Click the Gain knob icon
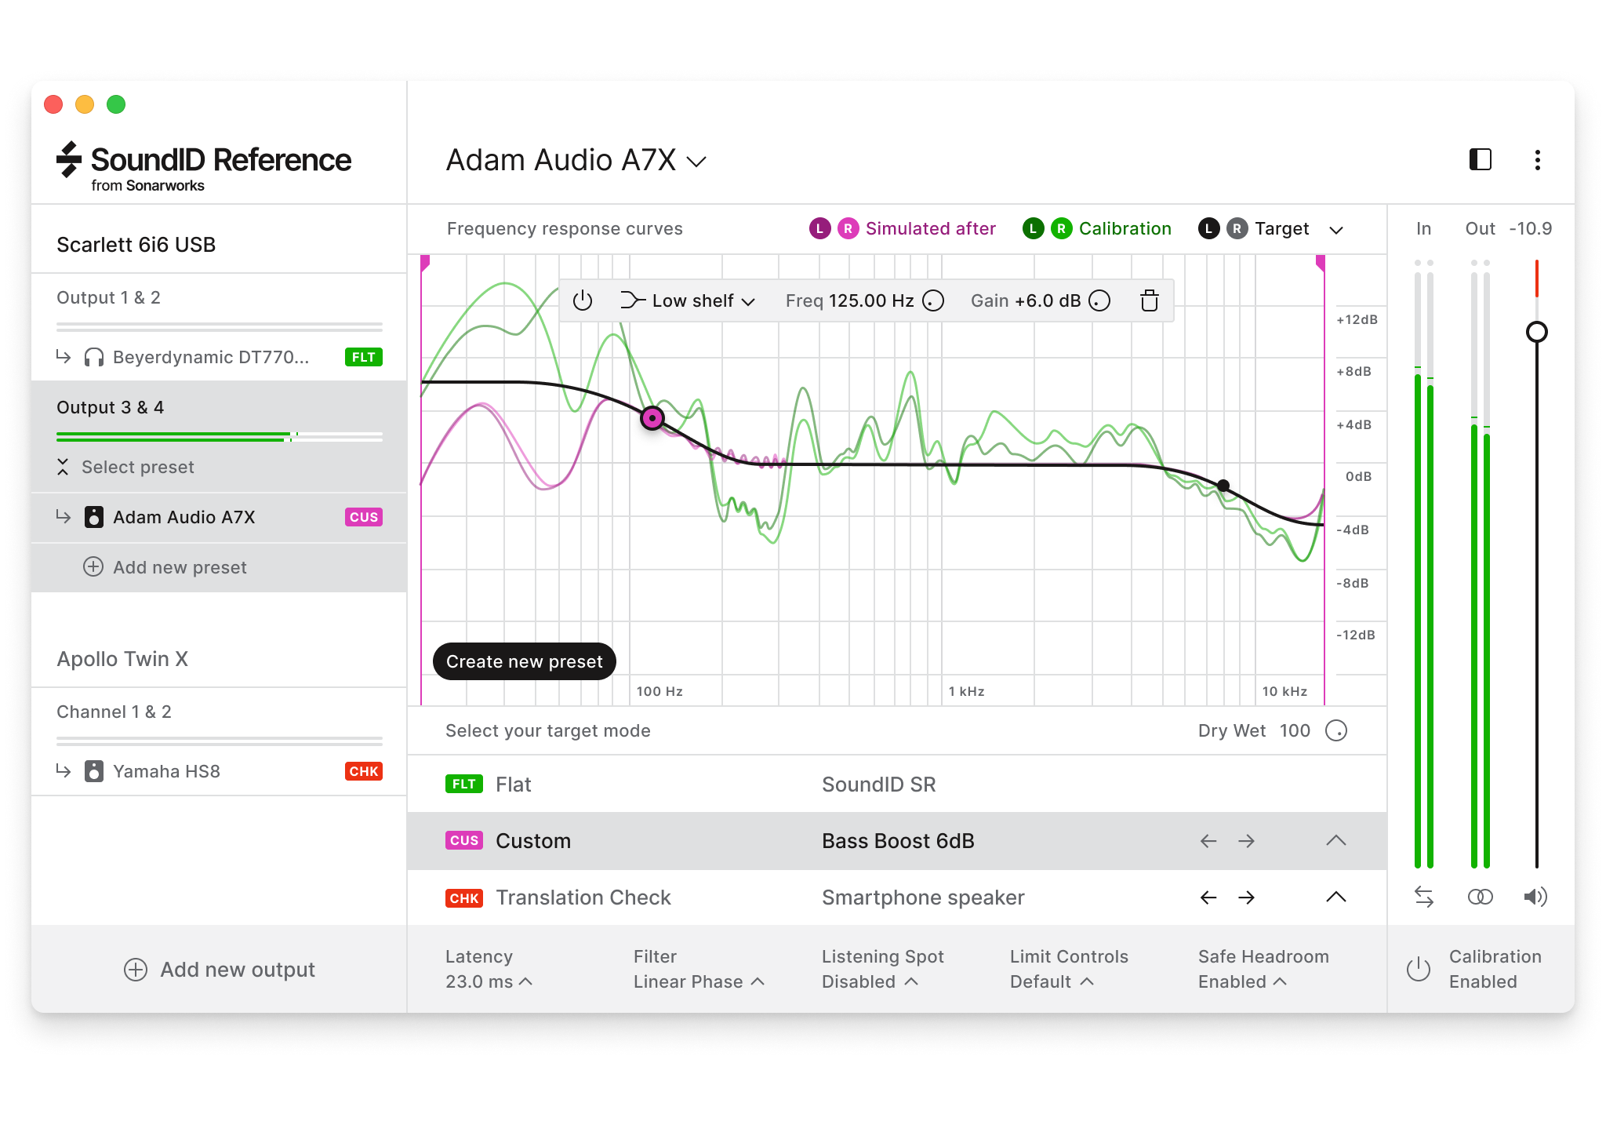The width and height of the screenshot is (1606, 1125). click(x=1099, y=300)
